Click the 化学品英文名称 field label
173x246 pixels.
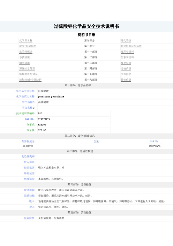[26, 96]
